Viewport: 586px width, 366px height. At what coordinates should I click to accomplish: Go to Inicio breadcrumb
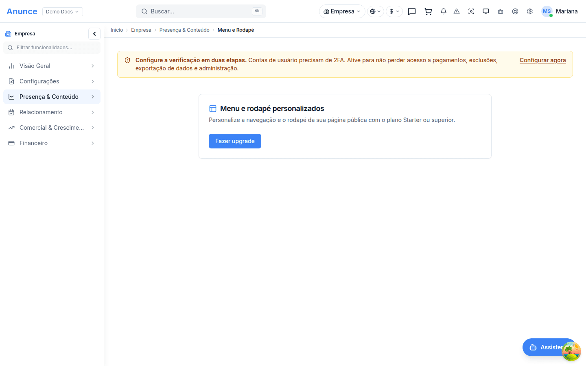117,30
